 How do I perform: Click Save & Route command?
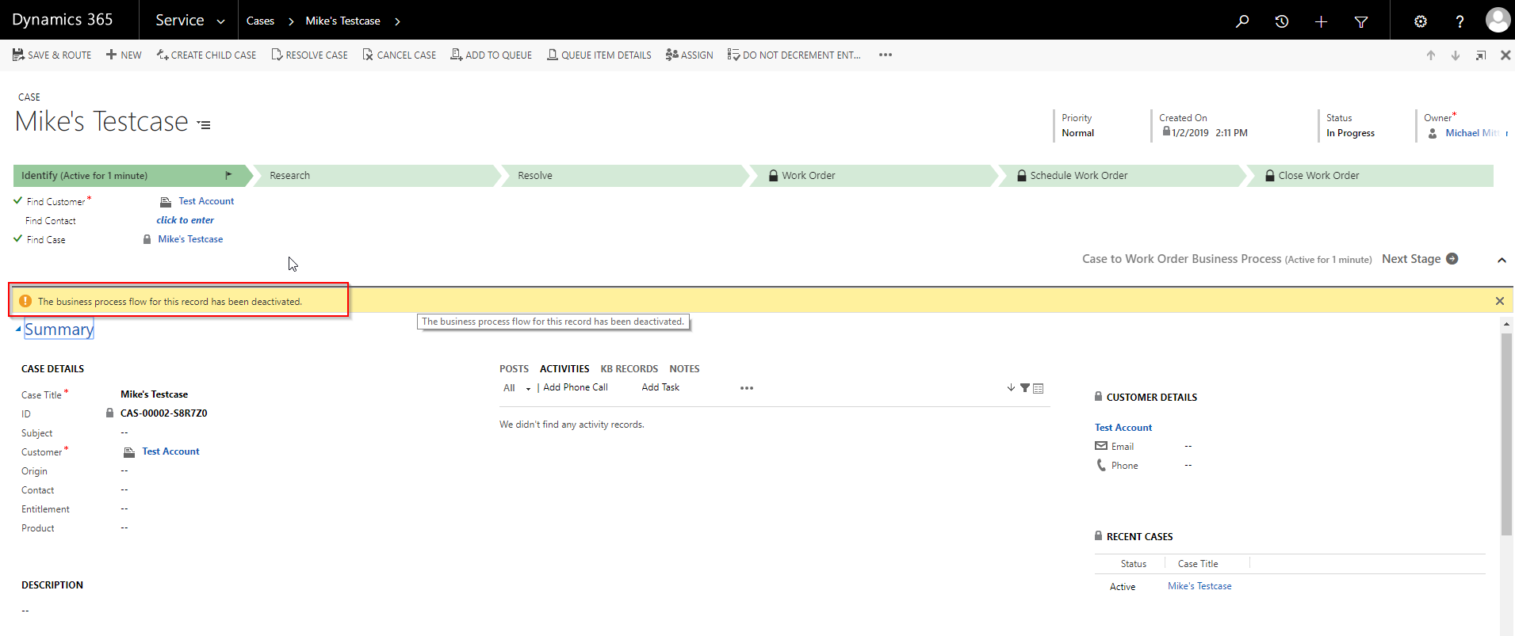click(x=52, y=55)
